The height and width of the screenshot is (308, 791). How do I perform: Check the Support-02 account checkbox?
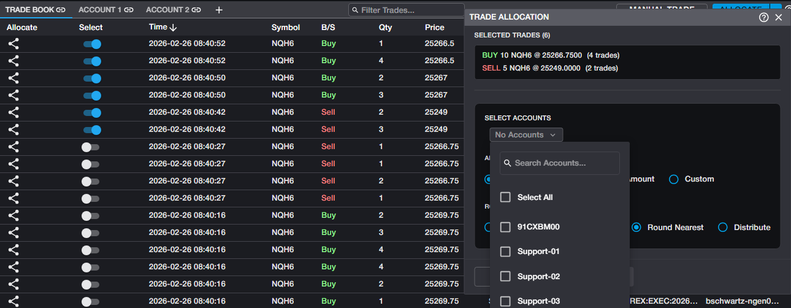(x=505, y=276)
